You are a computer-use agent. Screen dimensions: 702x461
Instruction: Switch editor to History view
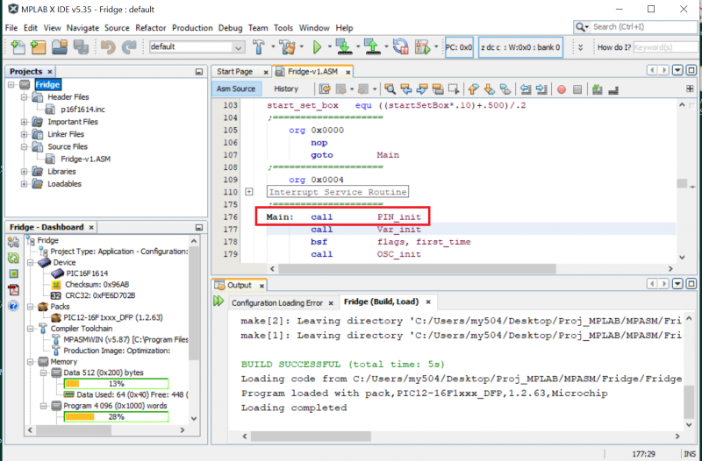pos(286,89)
